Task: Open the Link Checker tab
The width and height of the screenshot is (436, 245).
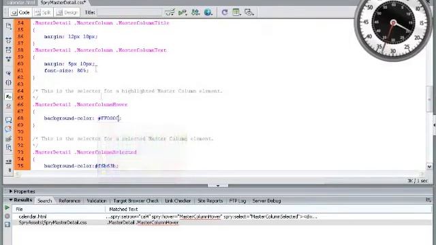Action: click(178, 201)
